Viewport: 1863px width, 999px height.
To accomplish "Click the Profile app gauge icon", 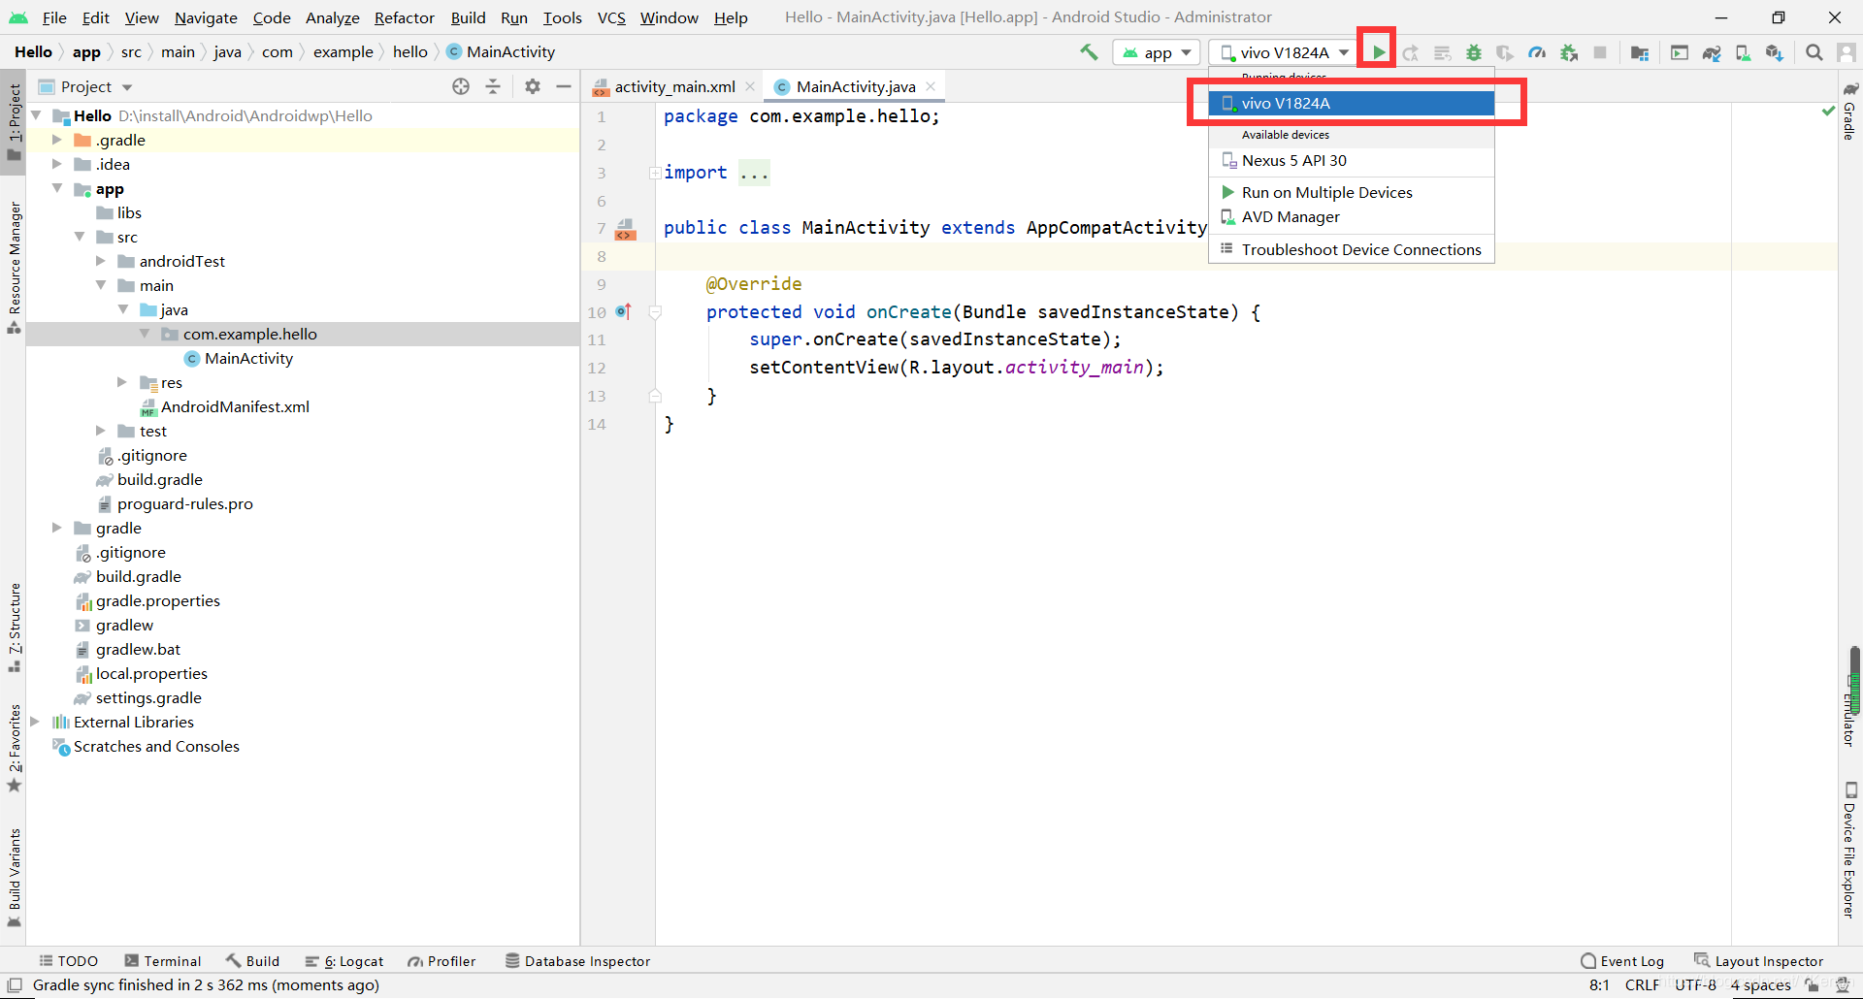I will [1537, 52].
